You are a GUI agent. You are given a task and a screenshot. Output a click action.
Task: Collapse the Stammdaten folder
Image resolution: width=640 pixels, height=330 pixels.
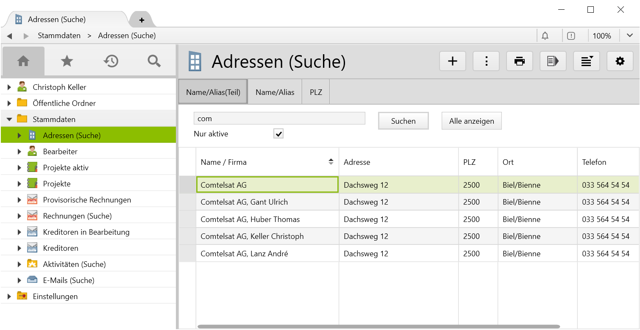click(x=9, y=119)
